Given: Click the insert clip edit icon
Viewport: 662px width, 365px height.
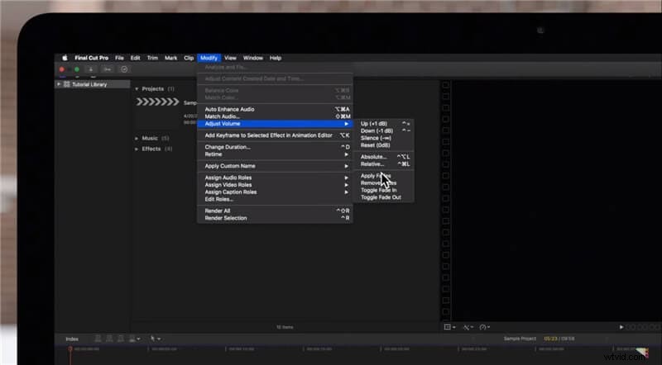Looking at the screenshot, I should [x=109, y=339].
